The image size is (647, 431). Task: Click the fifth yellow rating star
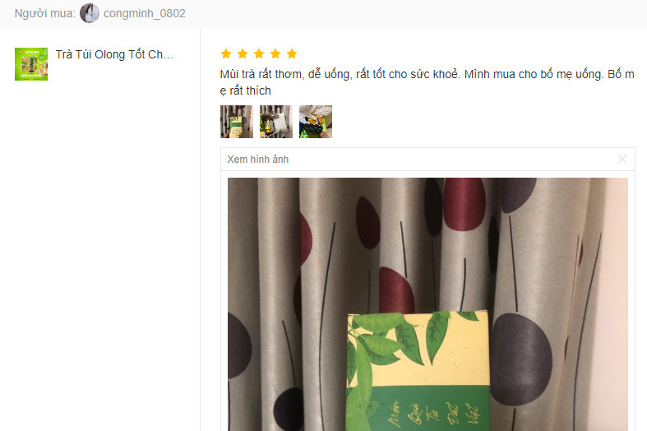(x=292, y=53)
